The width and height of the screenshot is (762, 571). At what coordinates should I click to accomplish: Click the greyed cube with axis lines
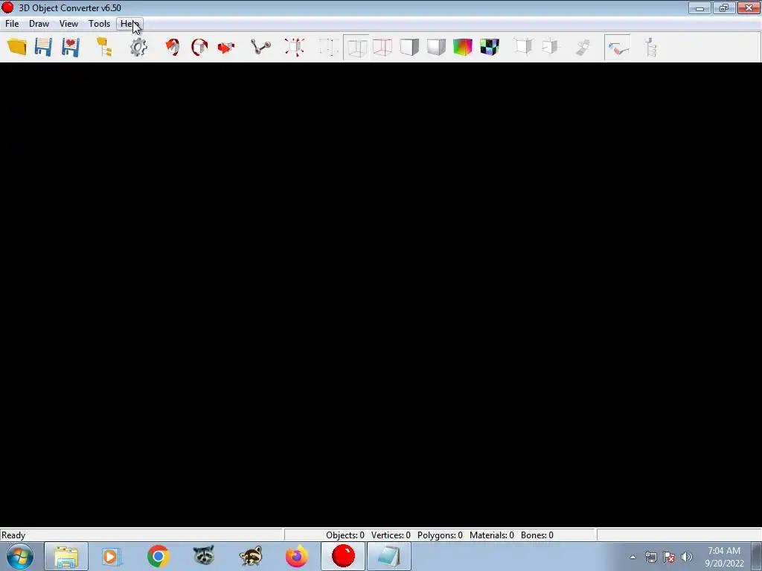(x=550, y=47)
